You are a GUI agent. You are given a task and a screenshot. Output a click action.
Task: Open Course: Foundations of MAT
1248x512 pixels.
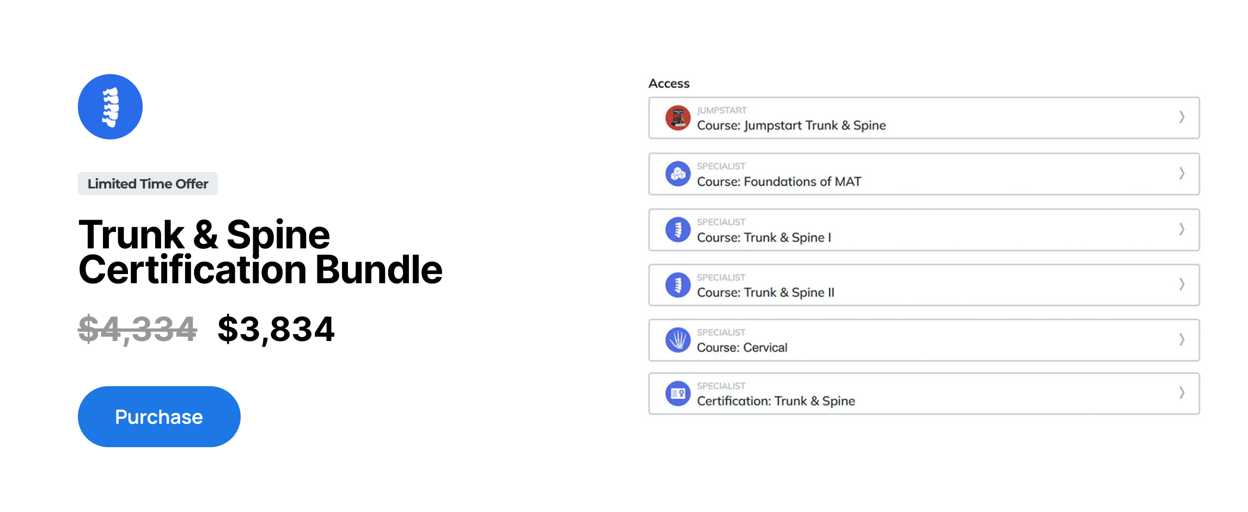click(x=924, y=174)
